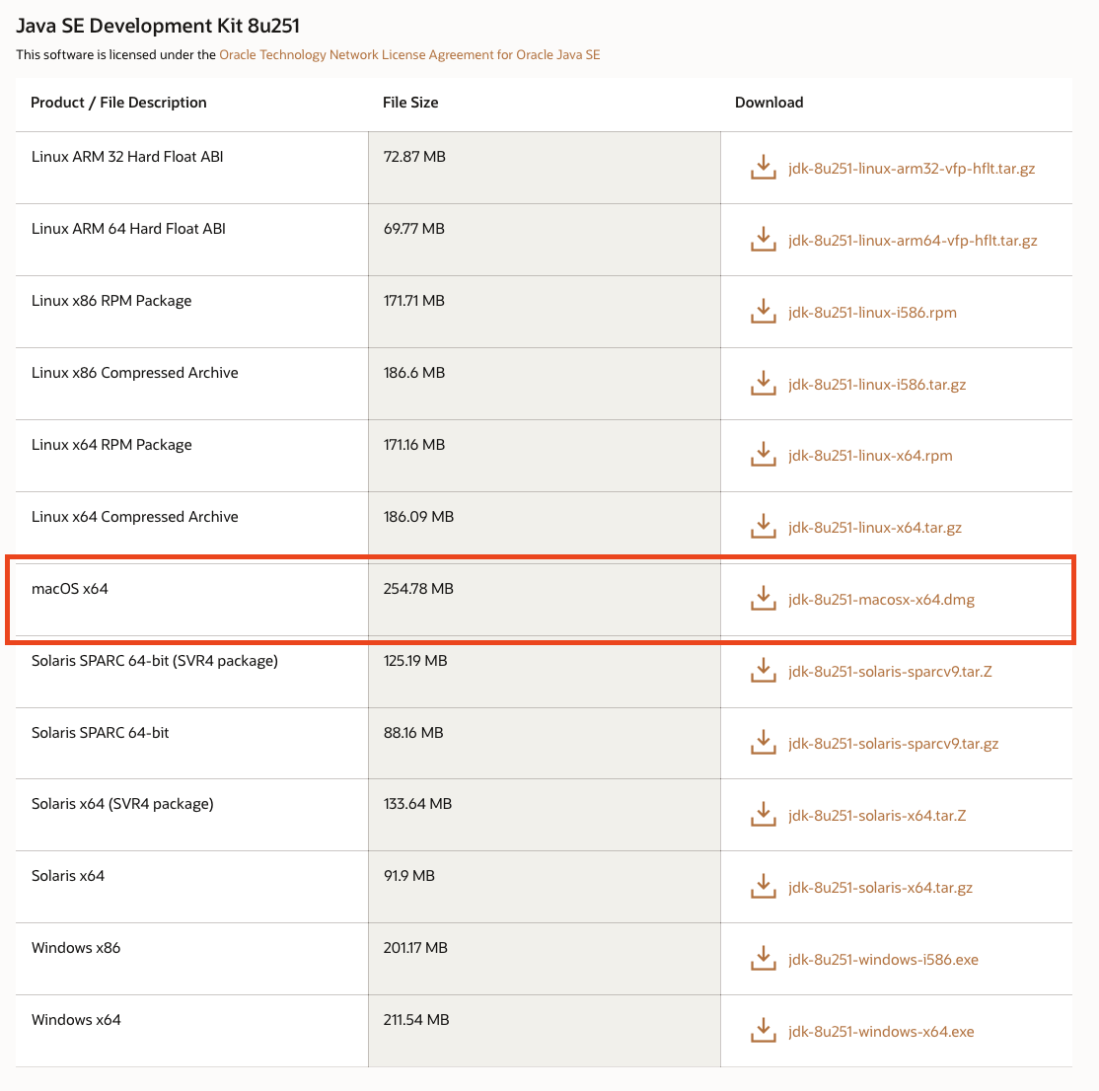Download jdk-8u251-windows-i586.exe link

tap(883, 960)
